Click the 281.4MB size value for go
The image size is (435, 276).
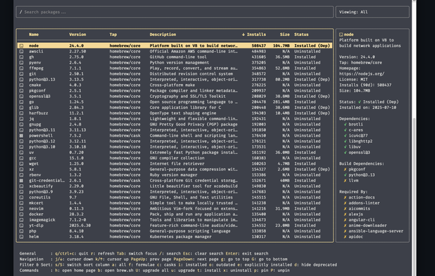[280, 102]
